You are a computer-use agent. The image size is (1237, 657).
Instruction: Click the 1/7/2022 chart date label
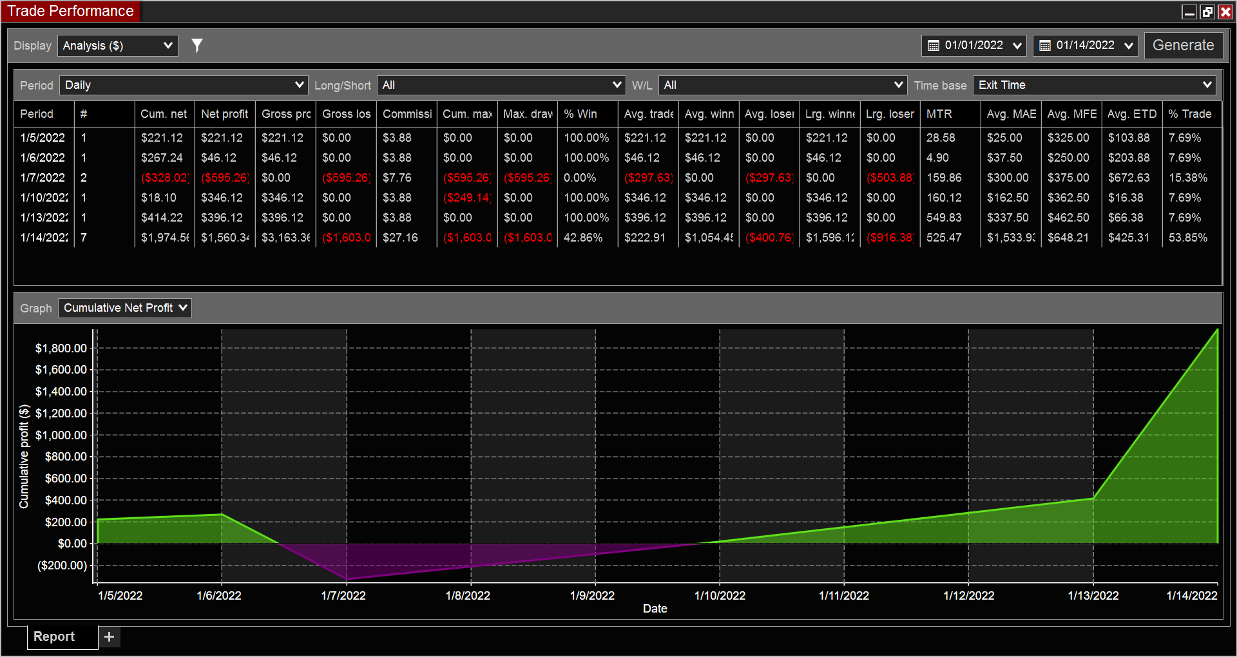343,596
